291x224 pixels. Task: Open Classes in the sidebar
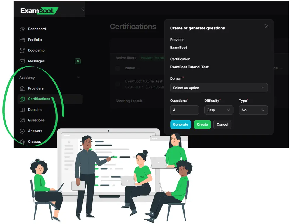point(34,141)
